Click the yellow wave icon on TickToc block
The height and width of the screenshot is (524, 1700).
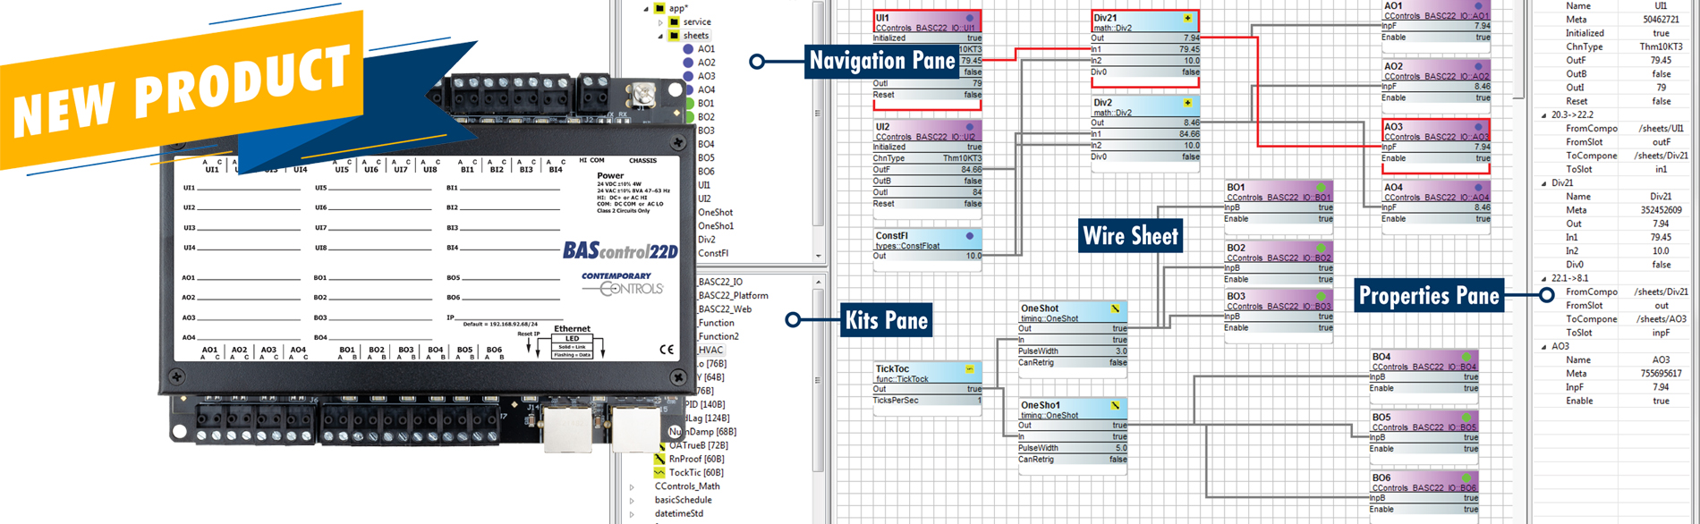pos(970,368)
